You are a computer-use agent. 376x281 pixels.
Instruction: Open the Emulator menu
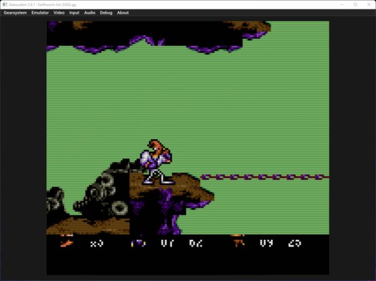[x=40, y=13]
